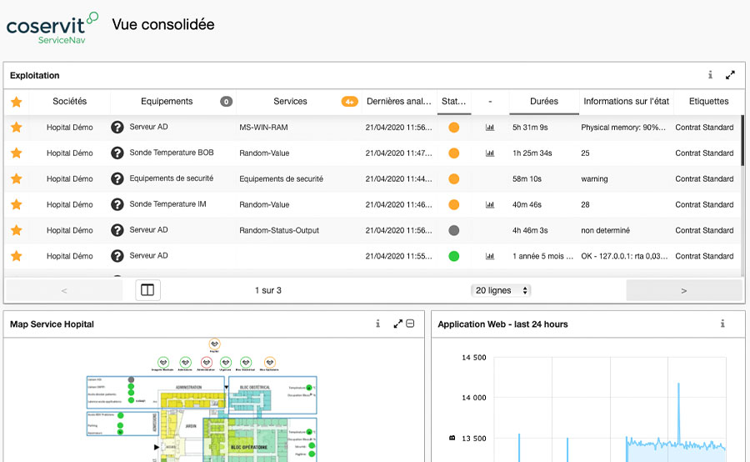Toggle favorite star for Random-Status-Output row
The image size is (750, 462).
click(17, 230)
